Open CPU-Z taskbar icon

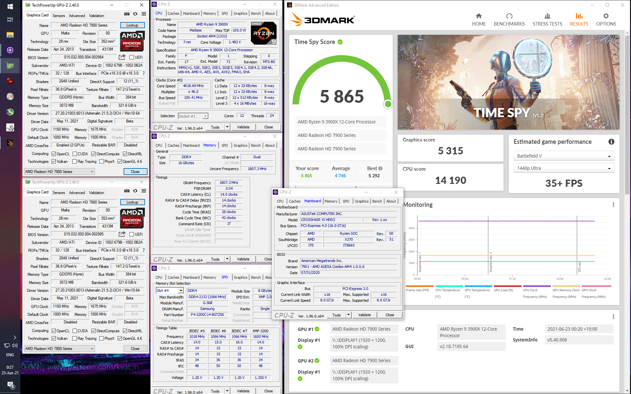tap(10, 50)
